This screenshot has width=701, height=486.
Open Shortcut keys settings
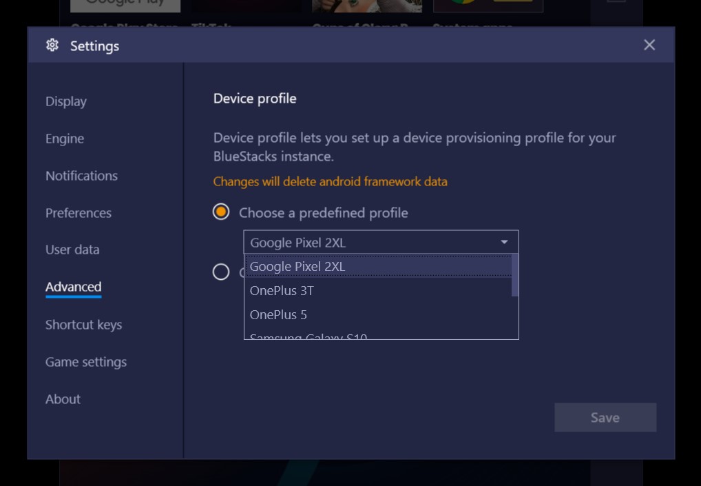(x=83, y=325)
